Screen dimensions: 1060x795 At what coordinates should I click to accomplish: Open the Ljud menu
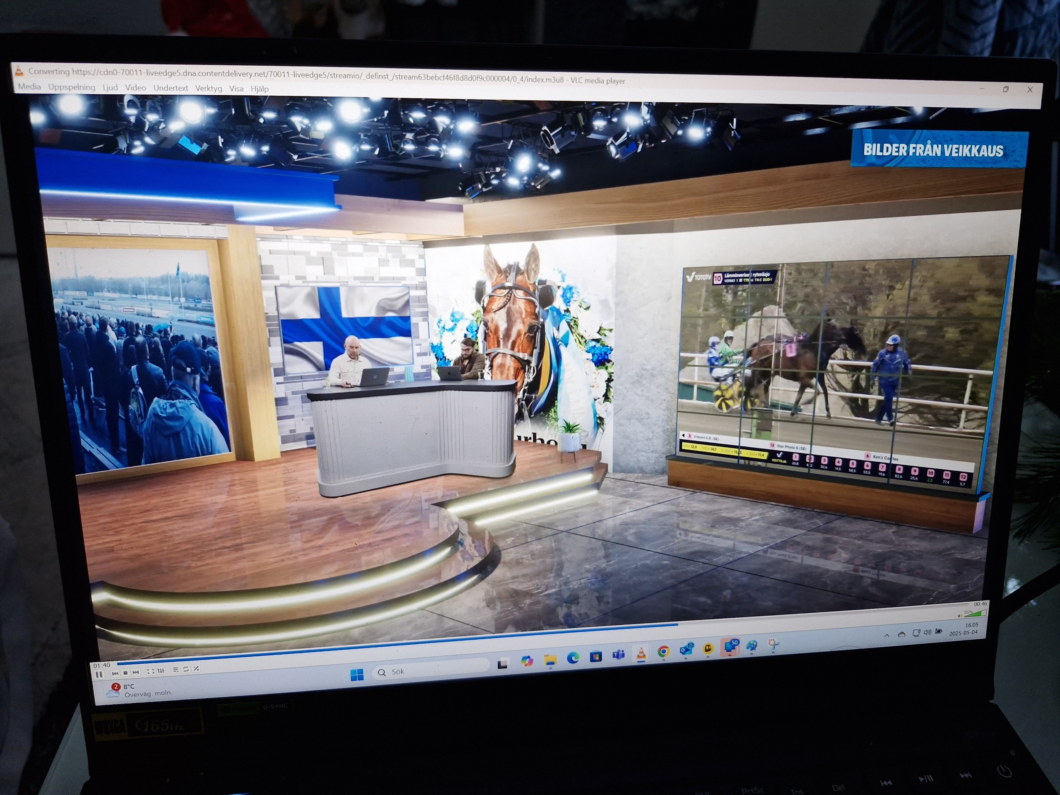110,88
